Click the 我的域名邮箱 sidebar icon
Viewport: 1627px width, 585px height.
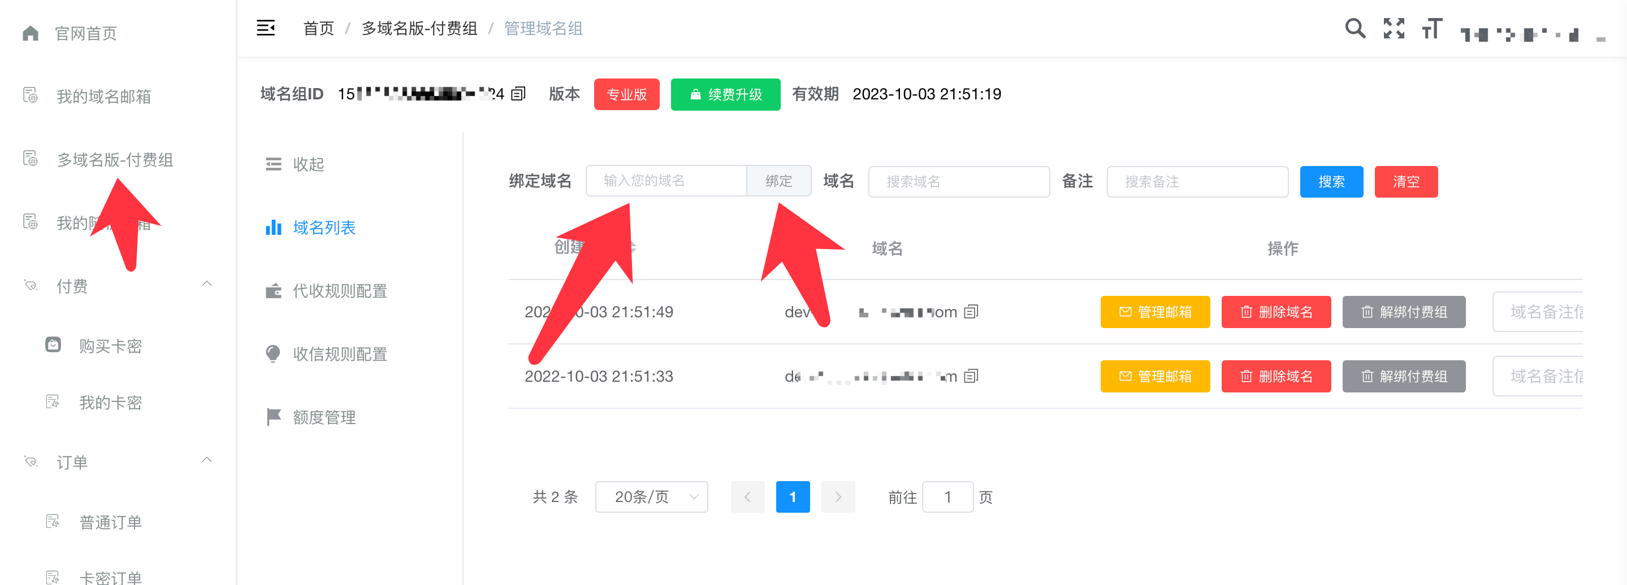[31, 95]
